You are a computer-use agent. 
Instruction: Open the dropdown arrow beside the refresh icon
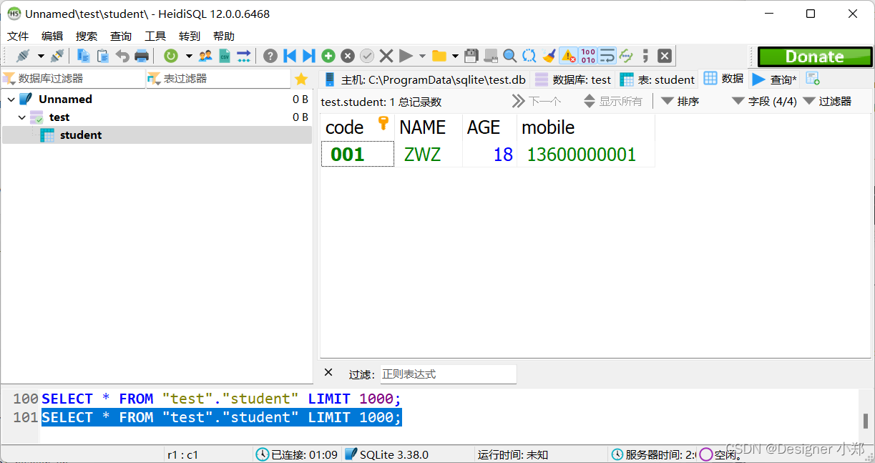point(189,56)
